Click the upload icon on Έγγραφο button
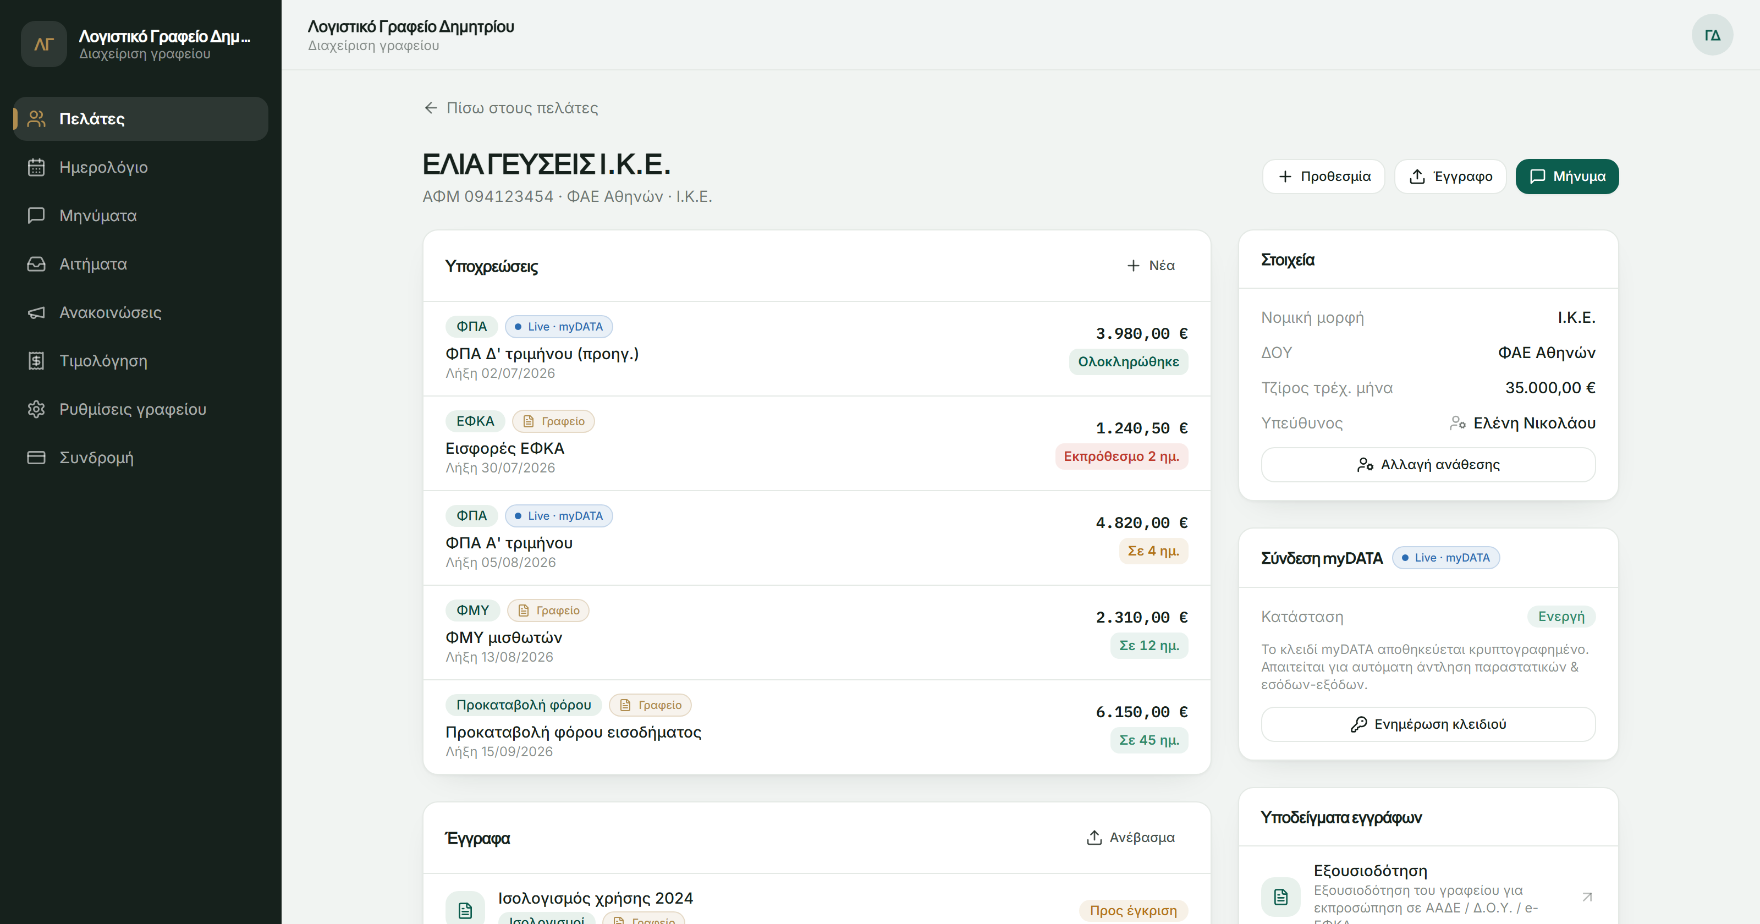 [x=1418, y=177]
